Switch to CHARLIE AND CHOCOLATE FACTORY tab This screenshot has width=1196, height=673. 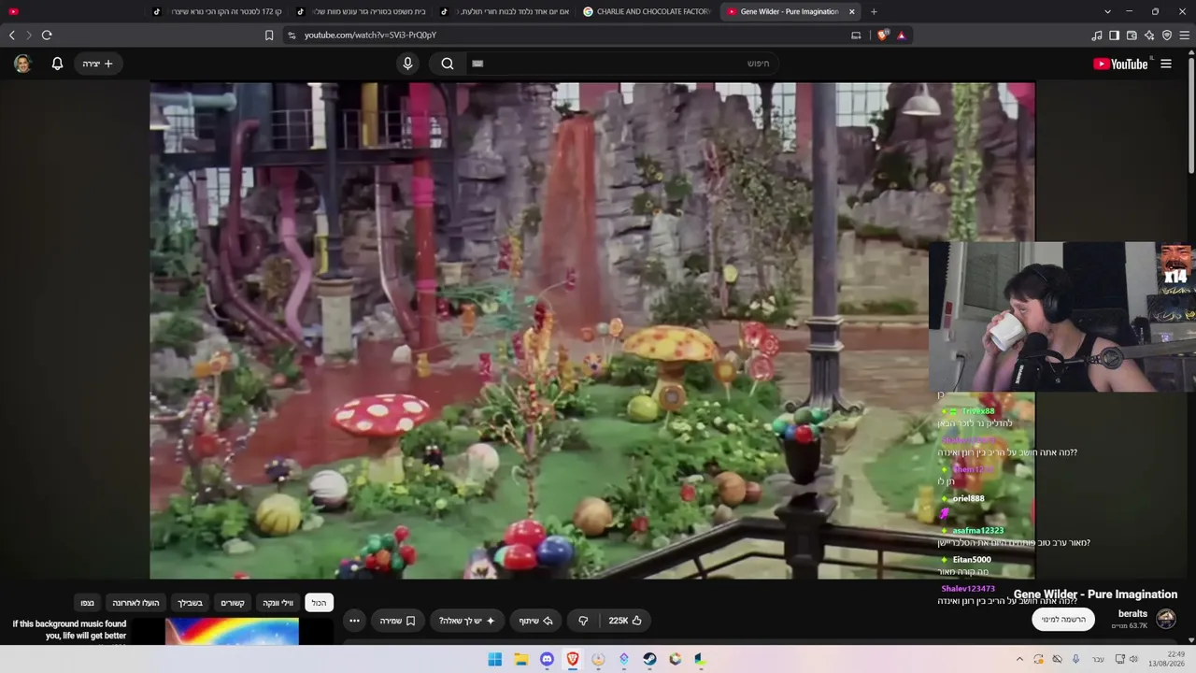(647, 11)
